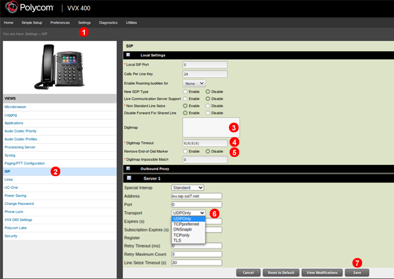Click the Local SIP Port field
Viewport: 394px width, 279px height.
pyautogui.click(x=205, y=65)
